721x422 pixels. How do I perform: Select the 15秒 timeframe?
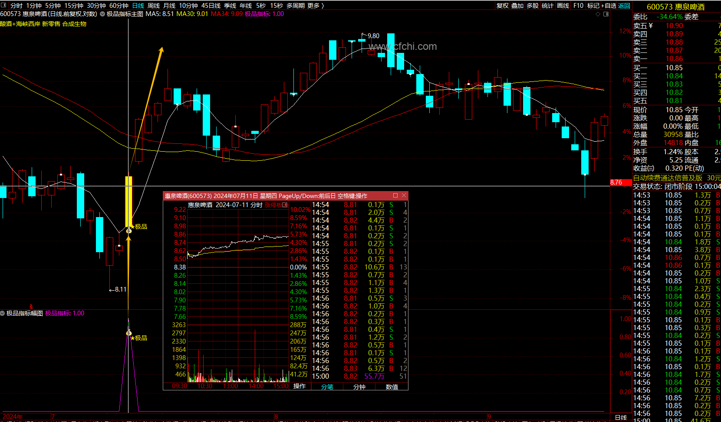(277, 6)
